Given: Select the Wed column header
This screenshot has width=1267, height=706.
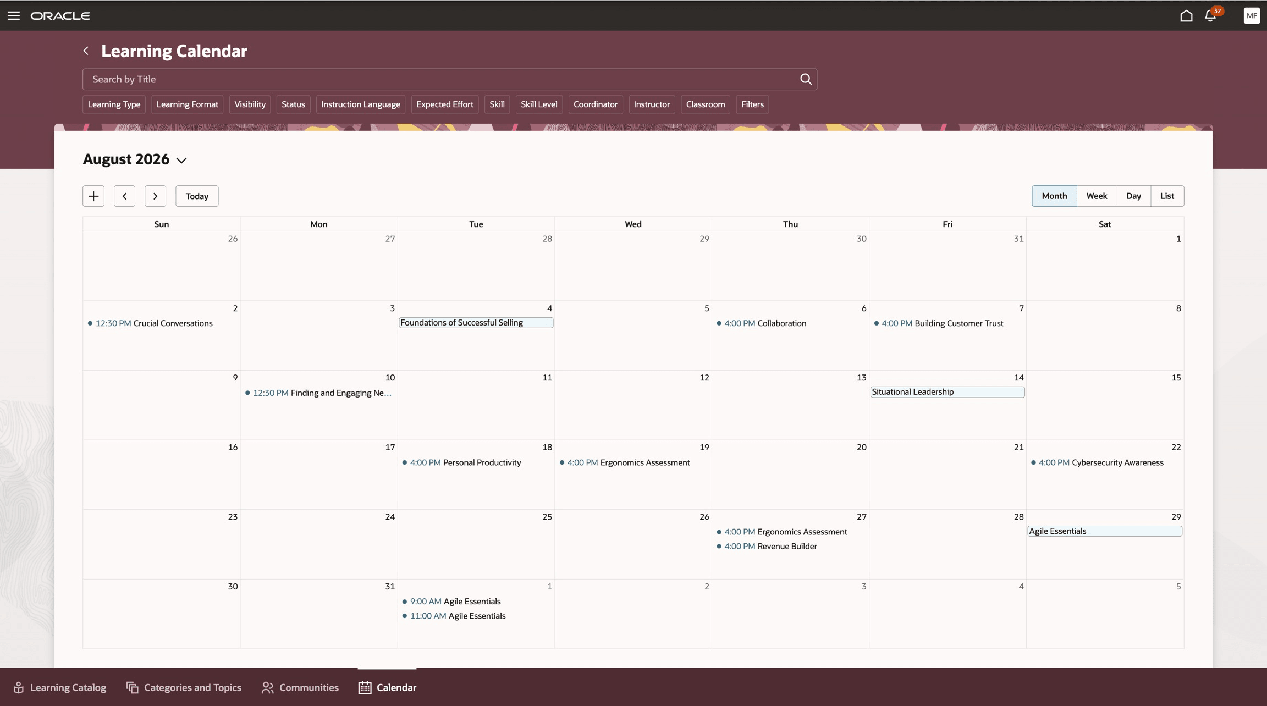Looking at the screenshot, I should pyautogui.click(x=633, y=224).
